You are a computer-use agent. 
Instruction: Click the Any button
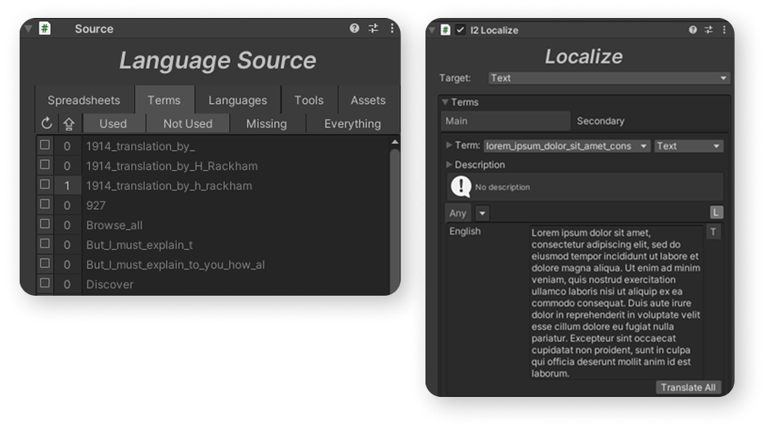457,213
